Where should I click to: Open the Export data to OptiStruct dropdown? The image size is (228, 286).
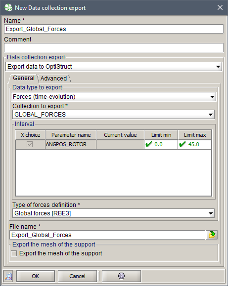(114, 67)
